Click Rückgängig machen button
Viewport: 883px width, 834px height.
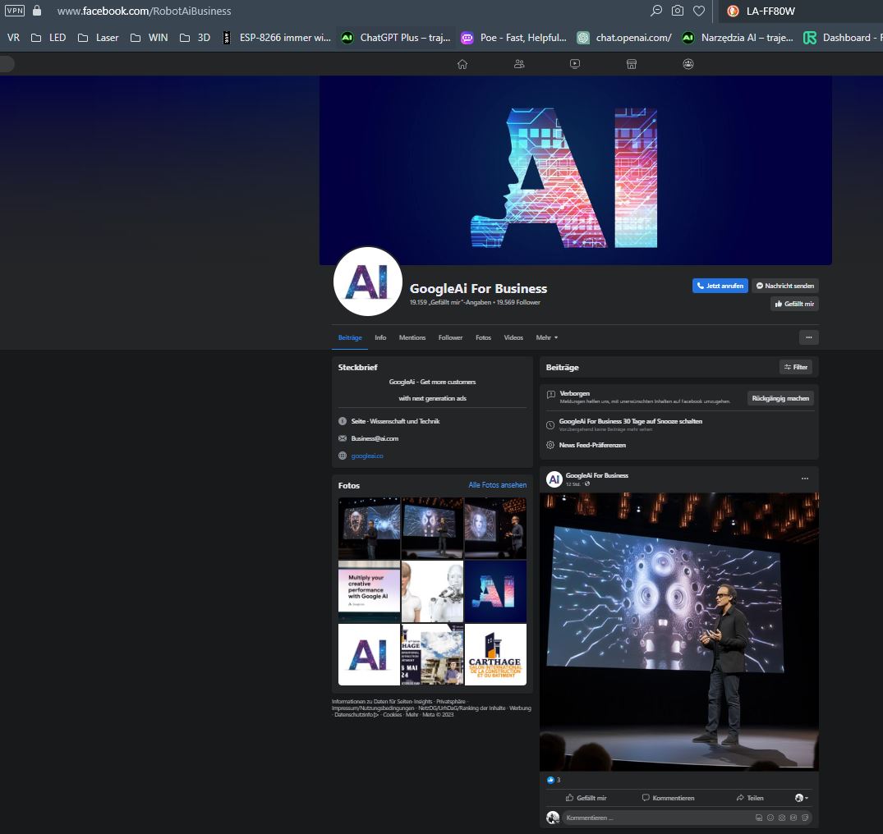(780, 398)
